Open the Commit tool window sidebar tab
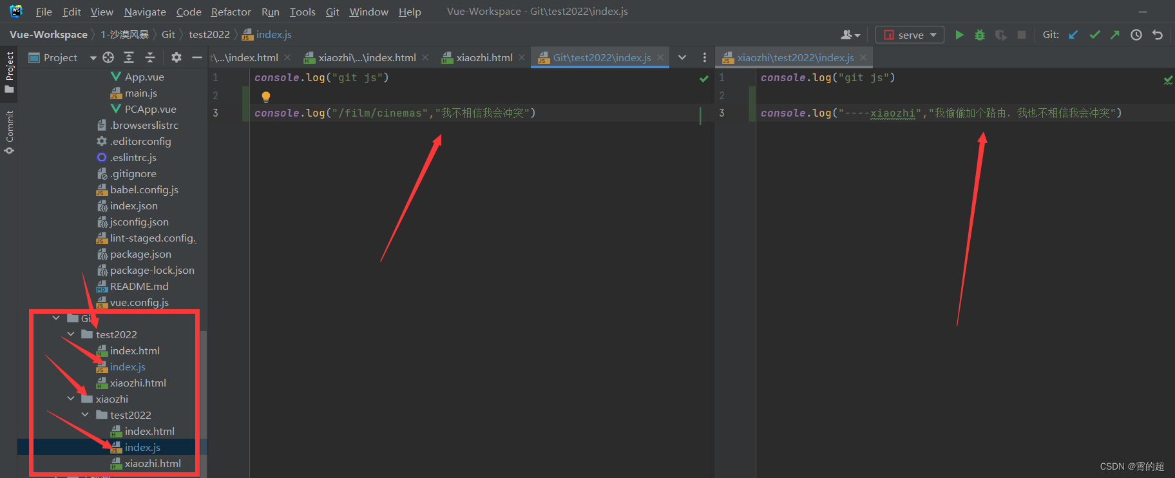1175x478 pixels. pyautogui.click(x=9, y=132)
